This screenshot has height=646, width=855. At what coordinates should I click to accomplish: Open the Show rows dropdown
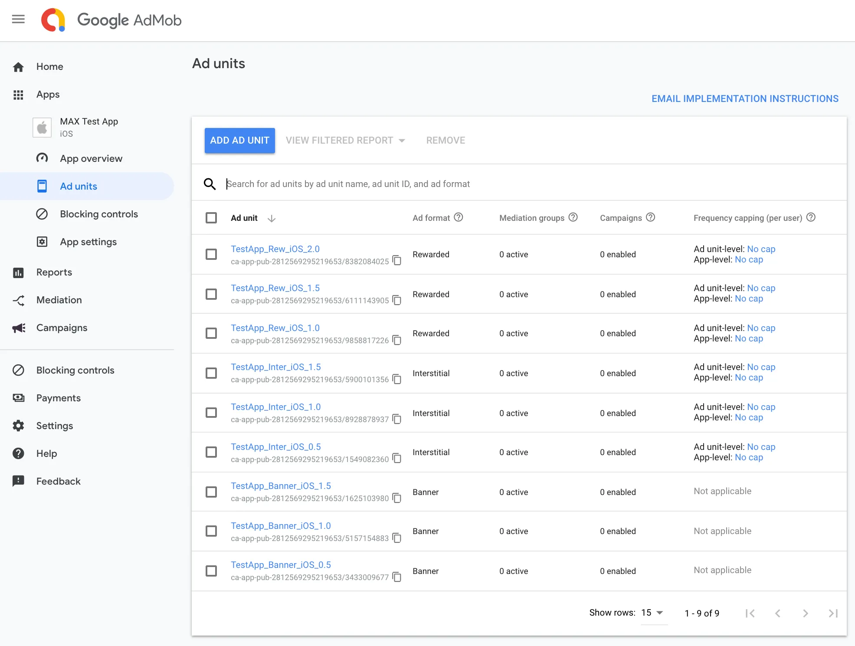click(652, 613)
